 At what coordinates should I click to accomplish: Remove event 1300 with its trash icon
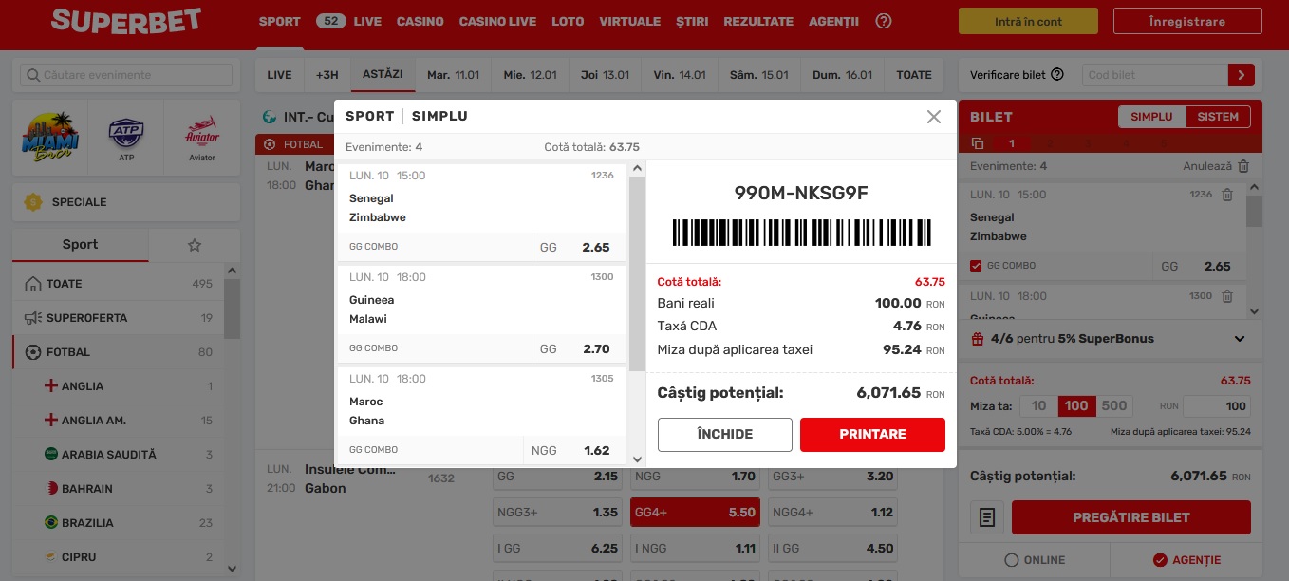[1227, 296]
